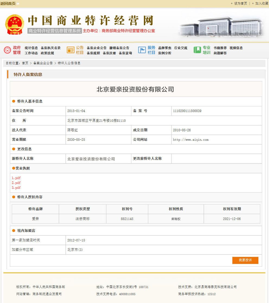Click company website http://www.aiqin.com
This screenshot has height=303, width=269.
pos(191,140)
